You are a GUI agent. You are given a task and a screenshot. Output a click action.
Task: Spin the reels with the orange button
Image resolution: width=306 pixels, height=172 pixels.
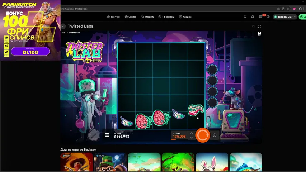pyautogui.click(x=203, y=135)
